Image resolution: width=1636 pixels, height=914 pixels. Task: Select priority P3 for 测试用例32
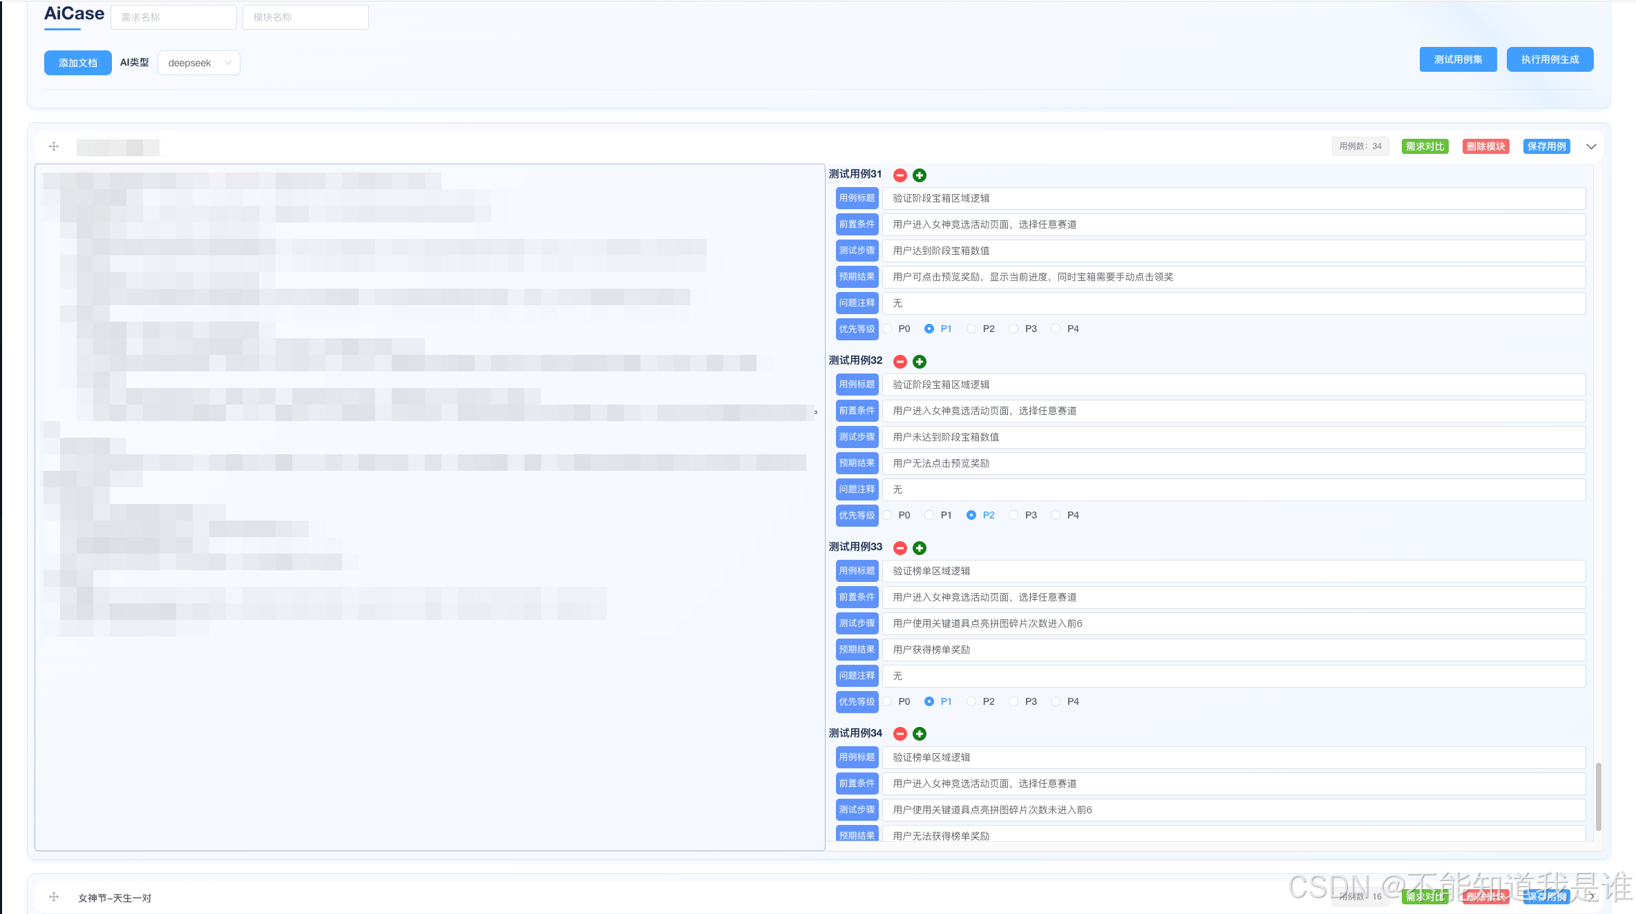[x=1014, y=515]
